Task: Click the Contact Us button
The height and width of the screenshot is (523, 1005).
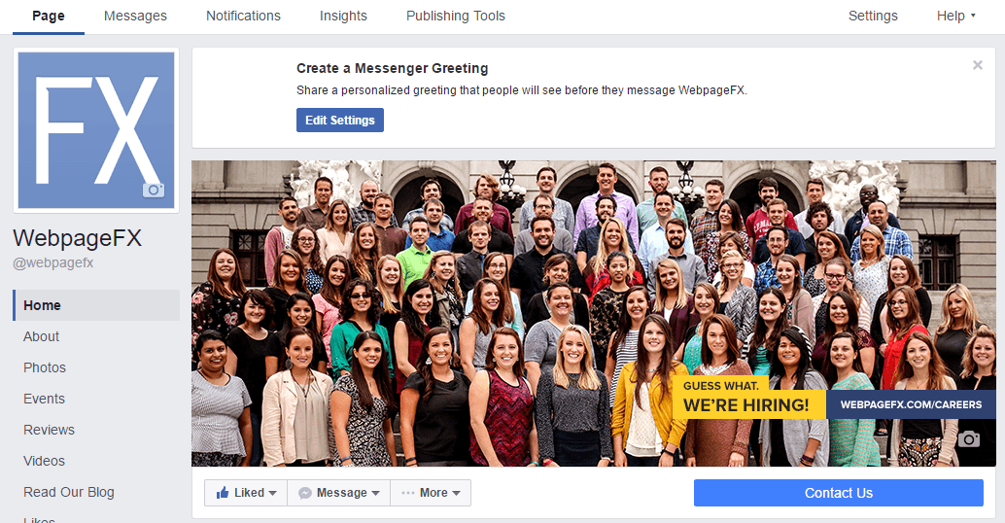Action: (x=839, y=493)
